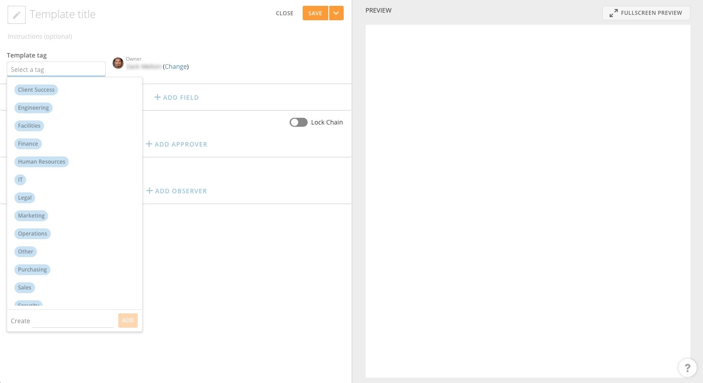Click ADD to create the new tag
Viewport: 703px width, 383px height.
pos(128,321)
